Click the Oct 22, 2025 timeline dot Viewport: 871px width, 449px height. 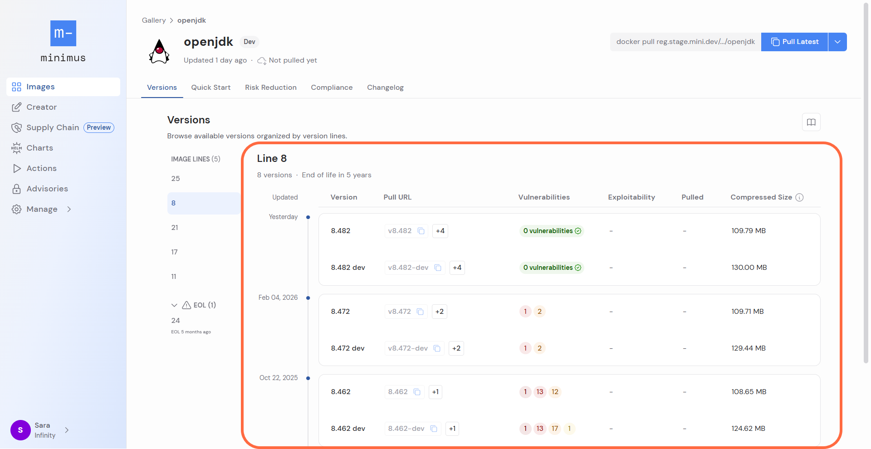[308, 378]
